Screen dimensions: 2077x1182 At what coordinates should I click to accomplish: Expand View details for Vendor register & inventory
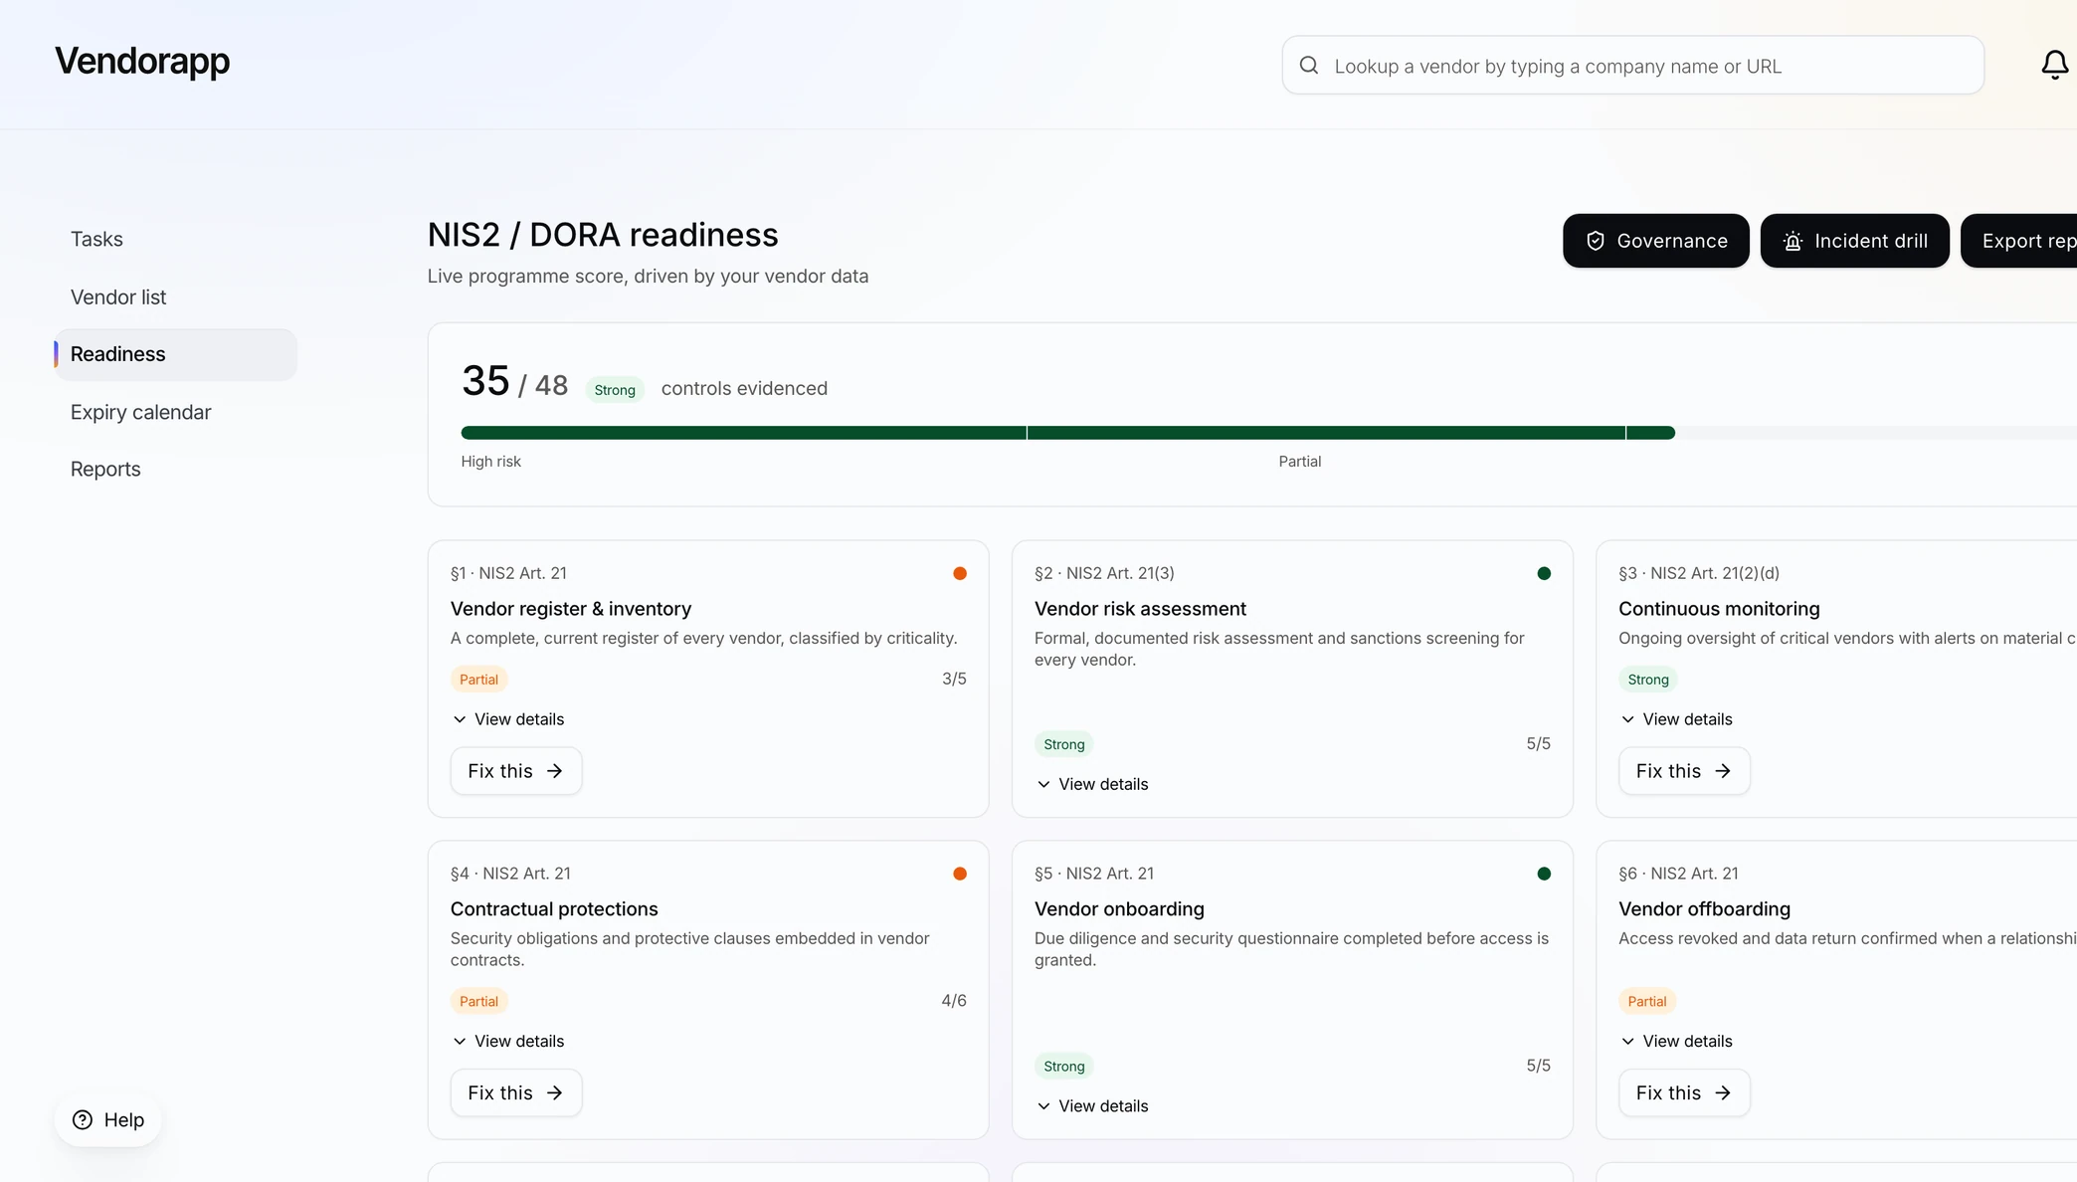point(508,719)
